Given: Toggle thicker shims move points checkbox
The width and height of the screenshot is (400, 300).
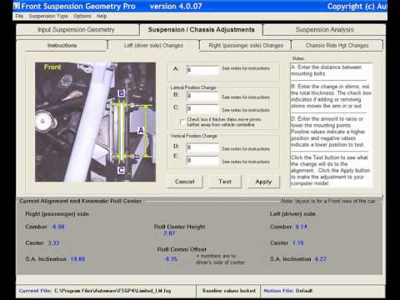Looking at the screenshot, I should tap(182, 122).
